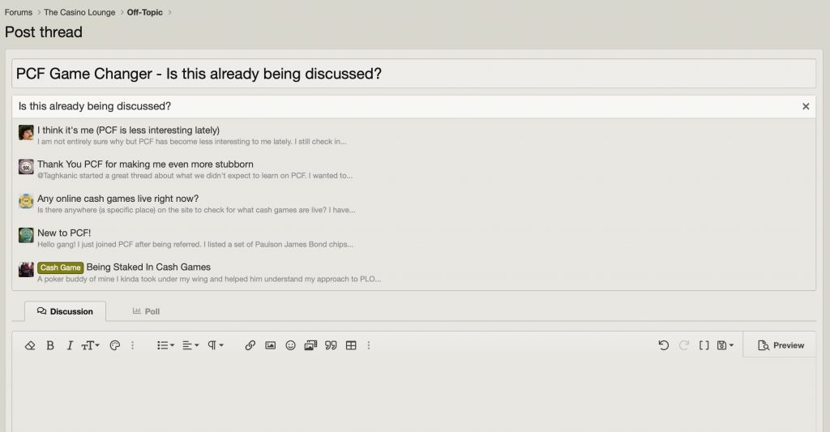The height and width of the screenshot is (432, 830).
Task: Insert a link
Action: click(x=250, y=345)
